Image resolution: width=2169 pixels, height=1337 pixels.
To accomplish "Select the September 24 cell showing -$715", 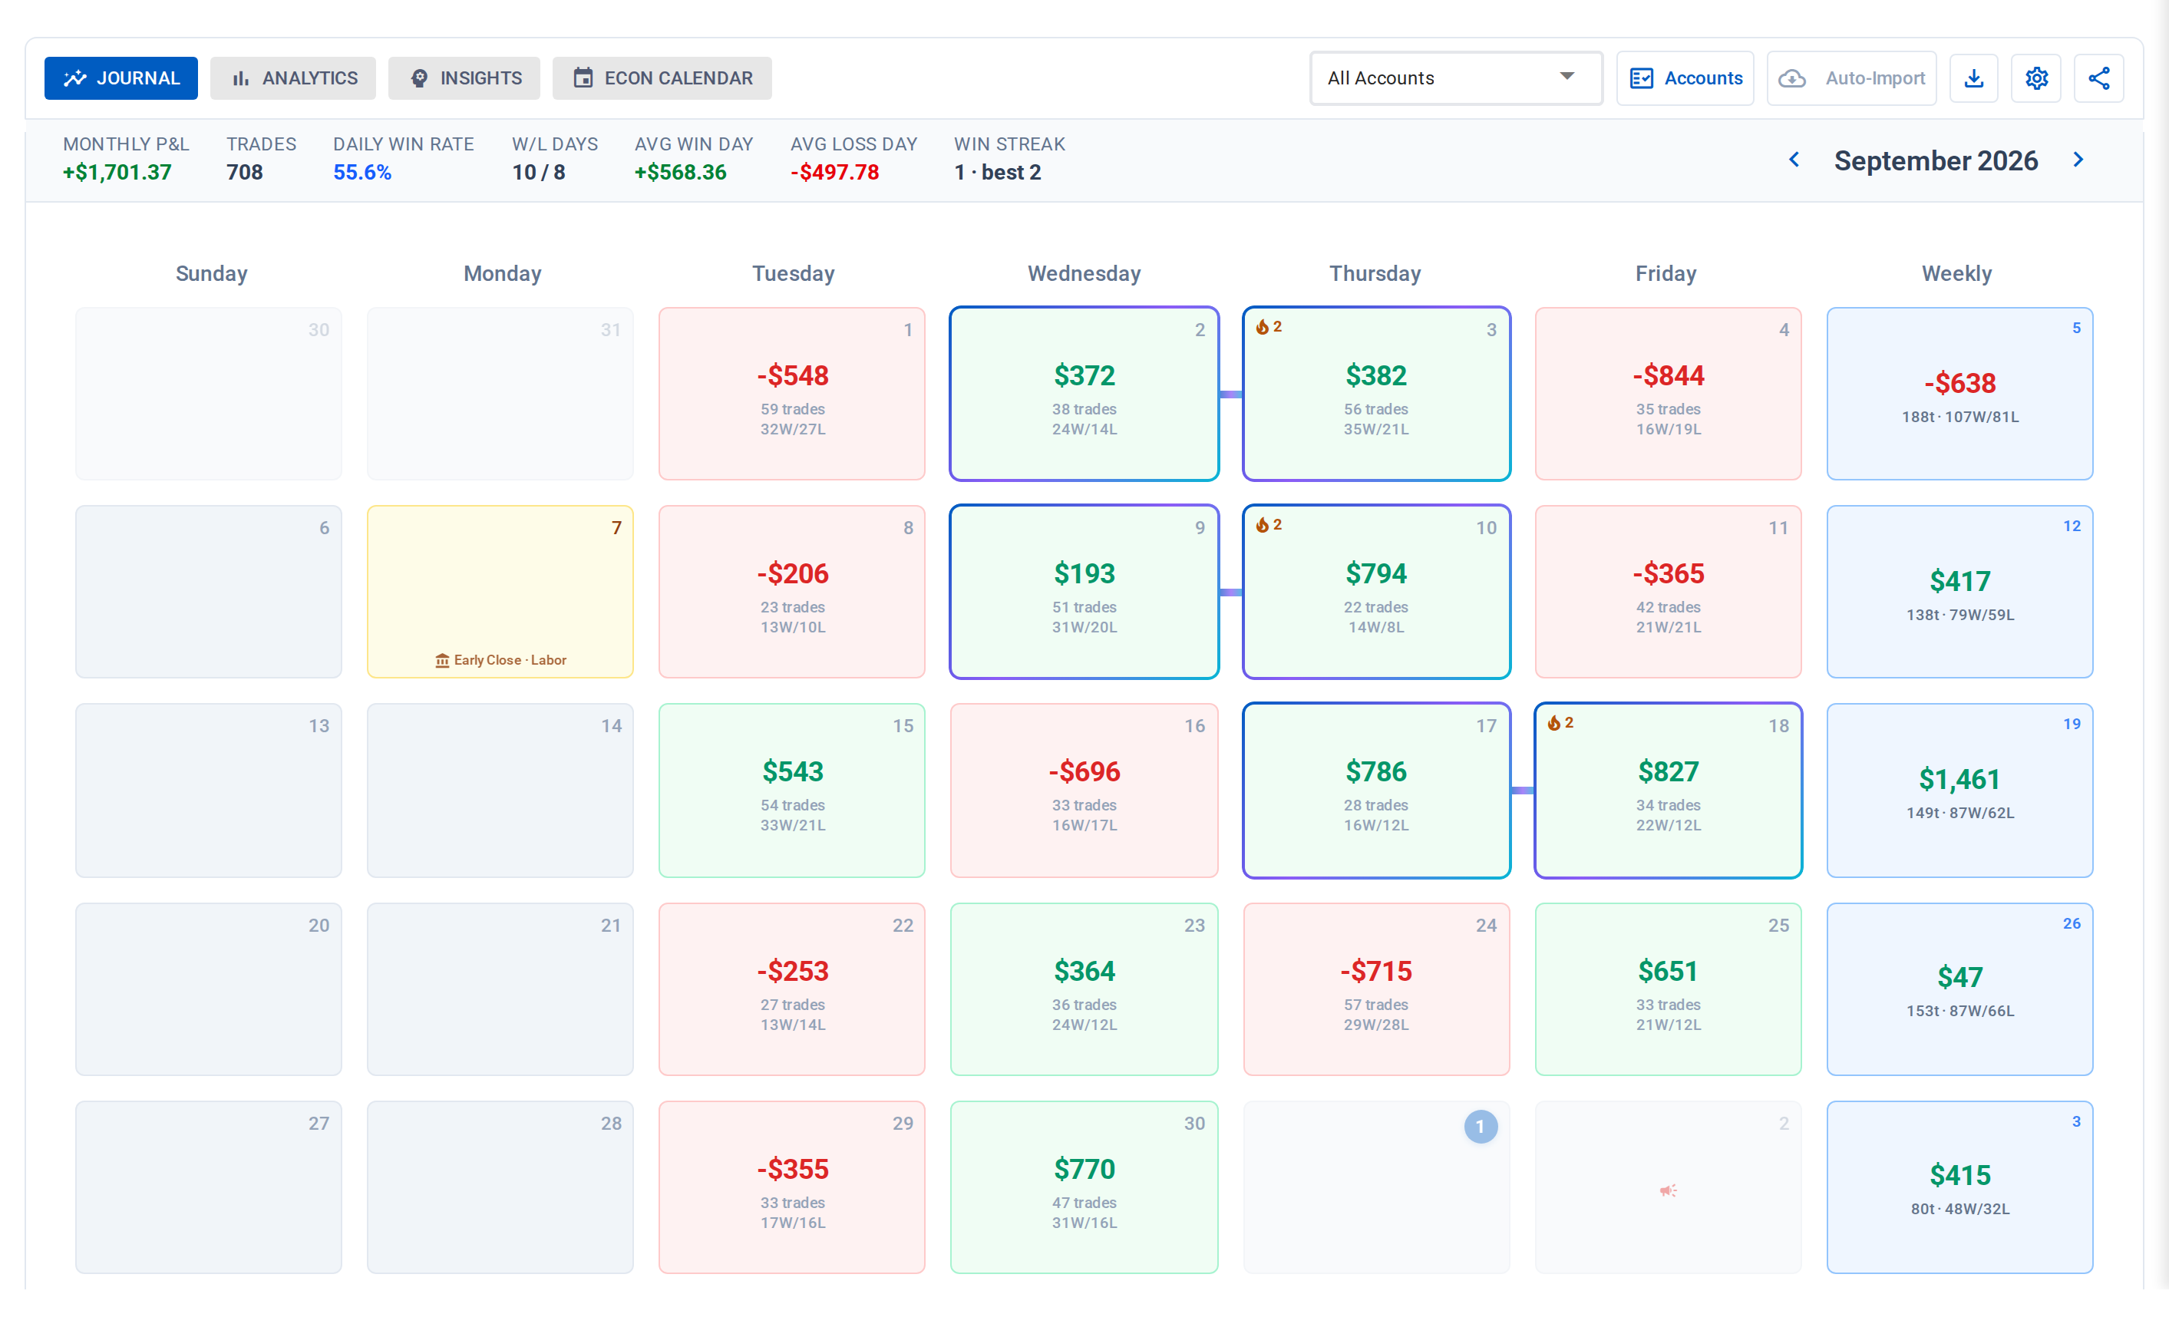I will 1376,989.
